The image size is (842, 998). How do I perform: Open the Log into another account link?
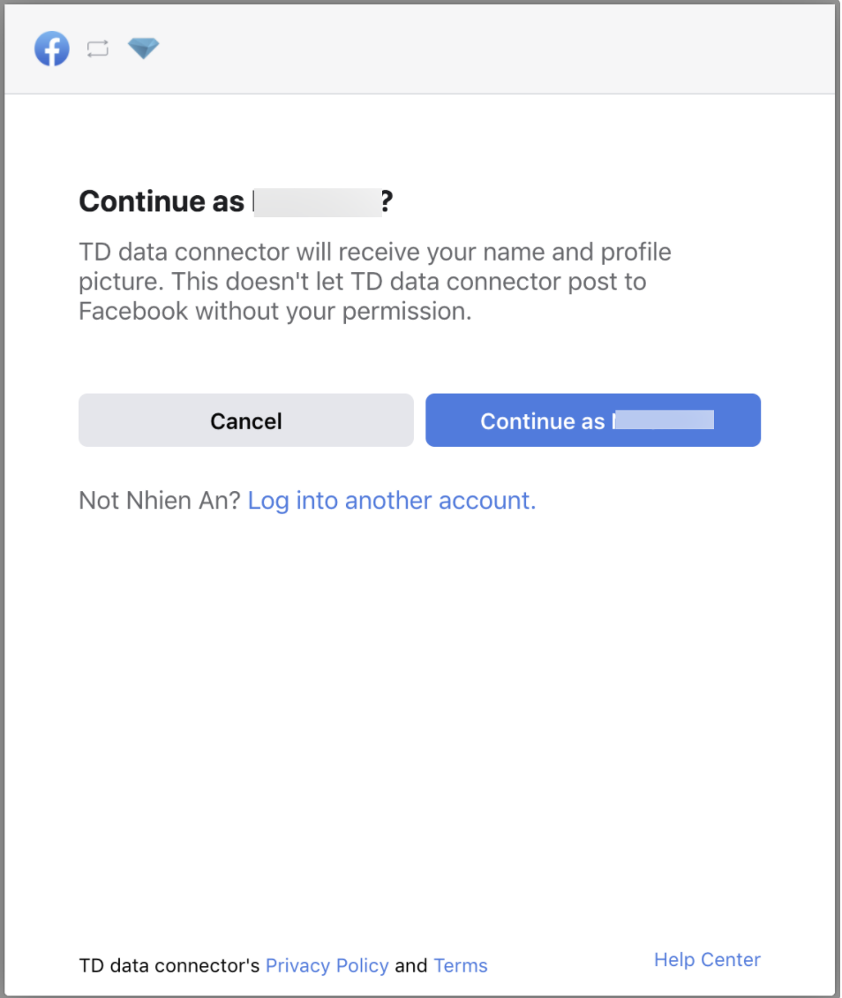click(x=391, y=501)
